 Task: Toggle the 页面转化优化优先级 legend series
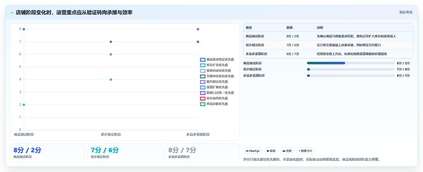point(217,76)
